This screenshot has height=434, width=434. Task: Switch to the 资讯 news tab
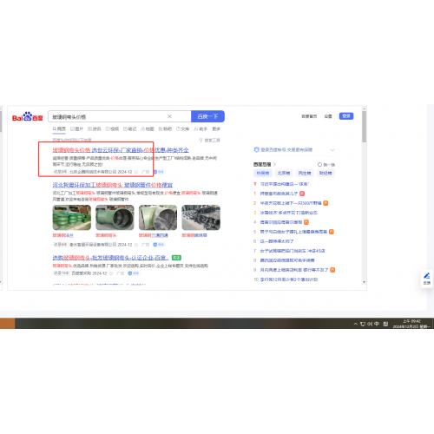pyautogui.click(x=95, y=128)
